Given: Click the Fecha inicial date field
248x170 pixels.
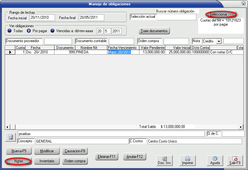Looking at the screenshot, I should (x=42, y=17).
